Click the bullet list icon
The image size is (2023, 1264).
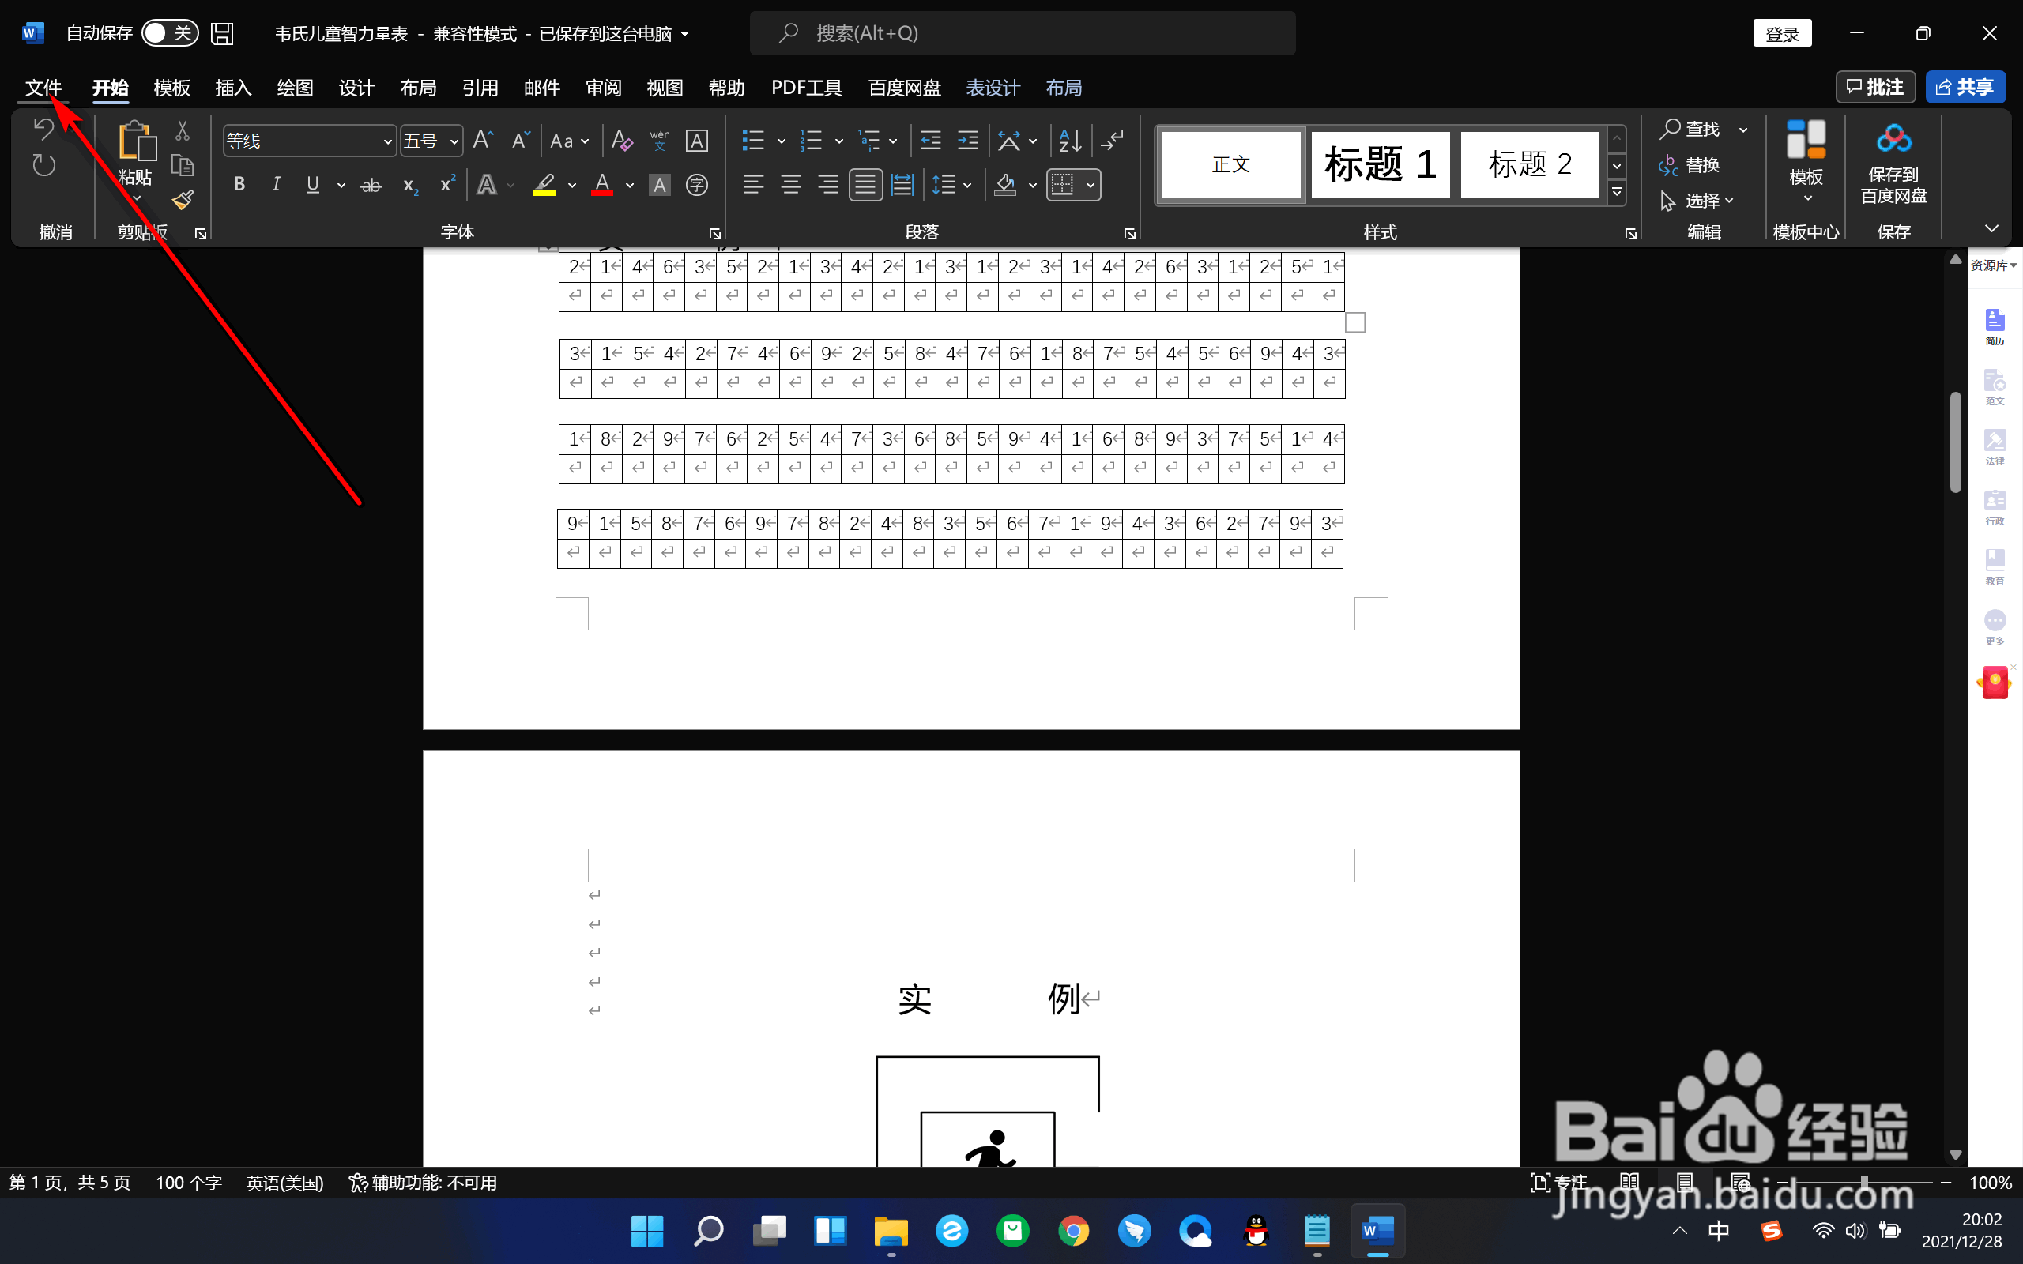point(753,141)
